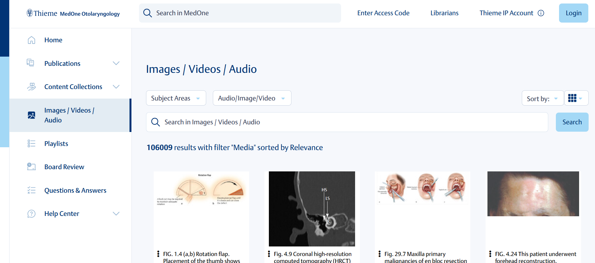This screenshot has width=595, height=263.
Task: Click the Fig. 29.7 Maxilla primary caption
Action: pyautogui.click(x=425, y=257)
